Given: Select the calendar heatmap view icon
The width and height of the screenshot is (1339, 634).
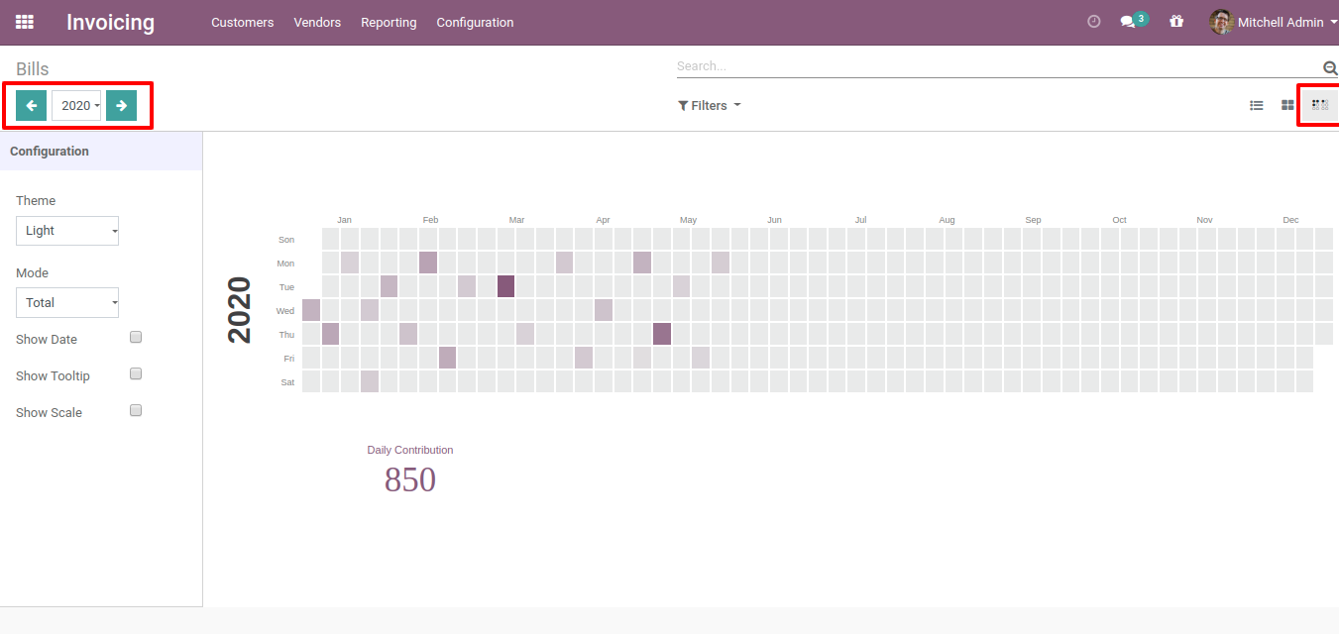Looking at the screenshot, I should pyautogui.click(x=1319, y=104).
